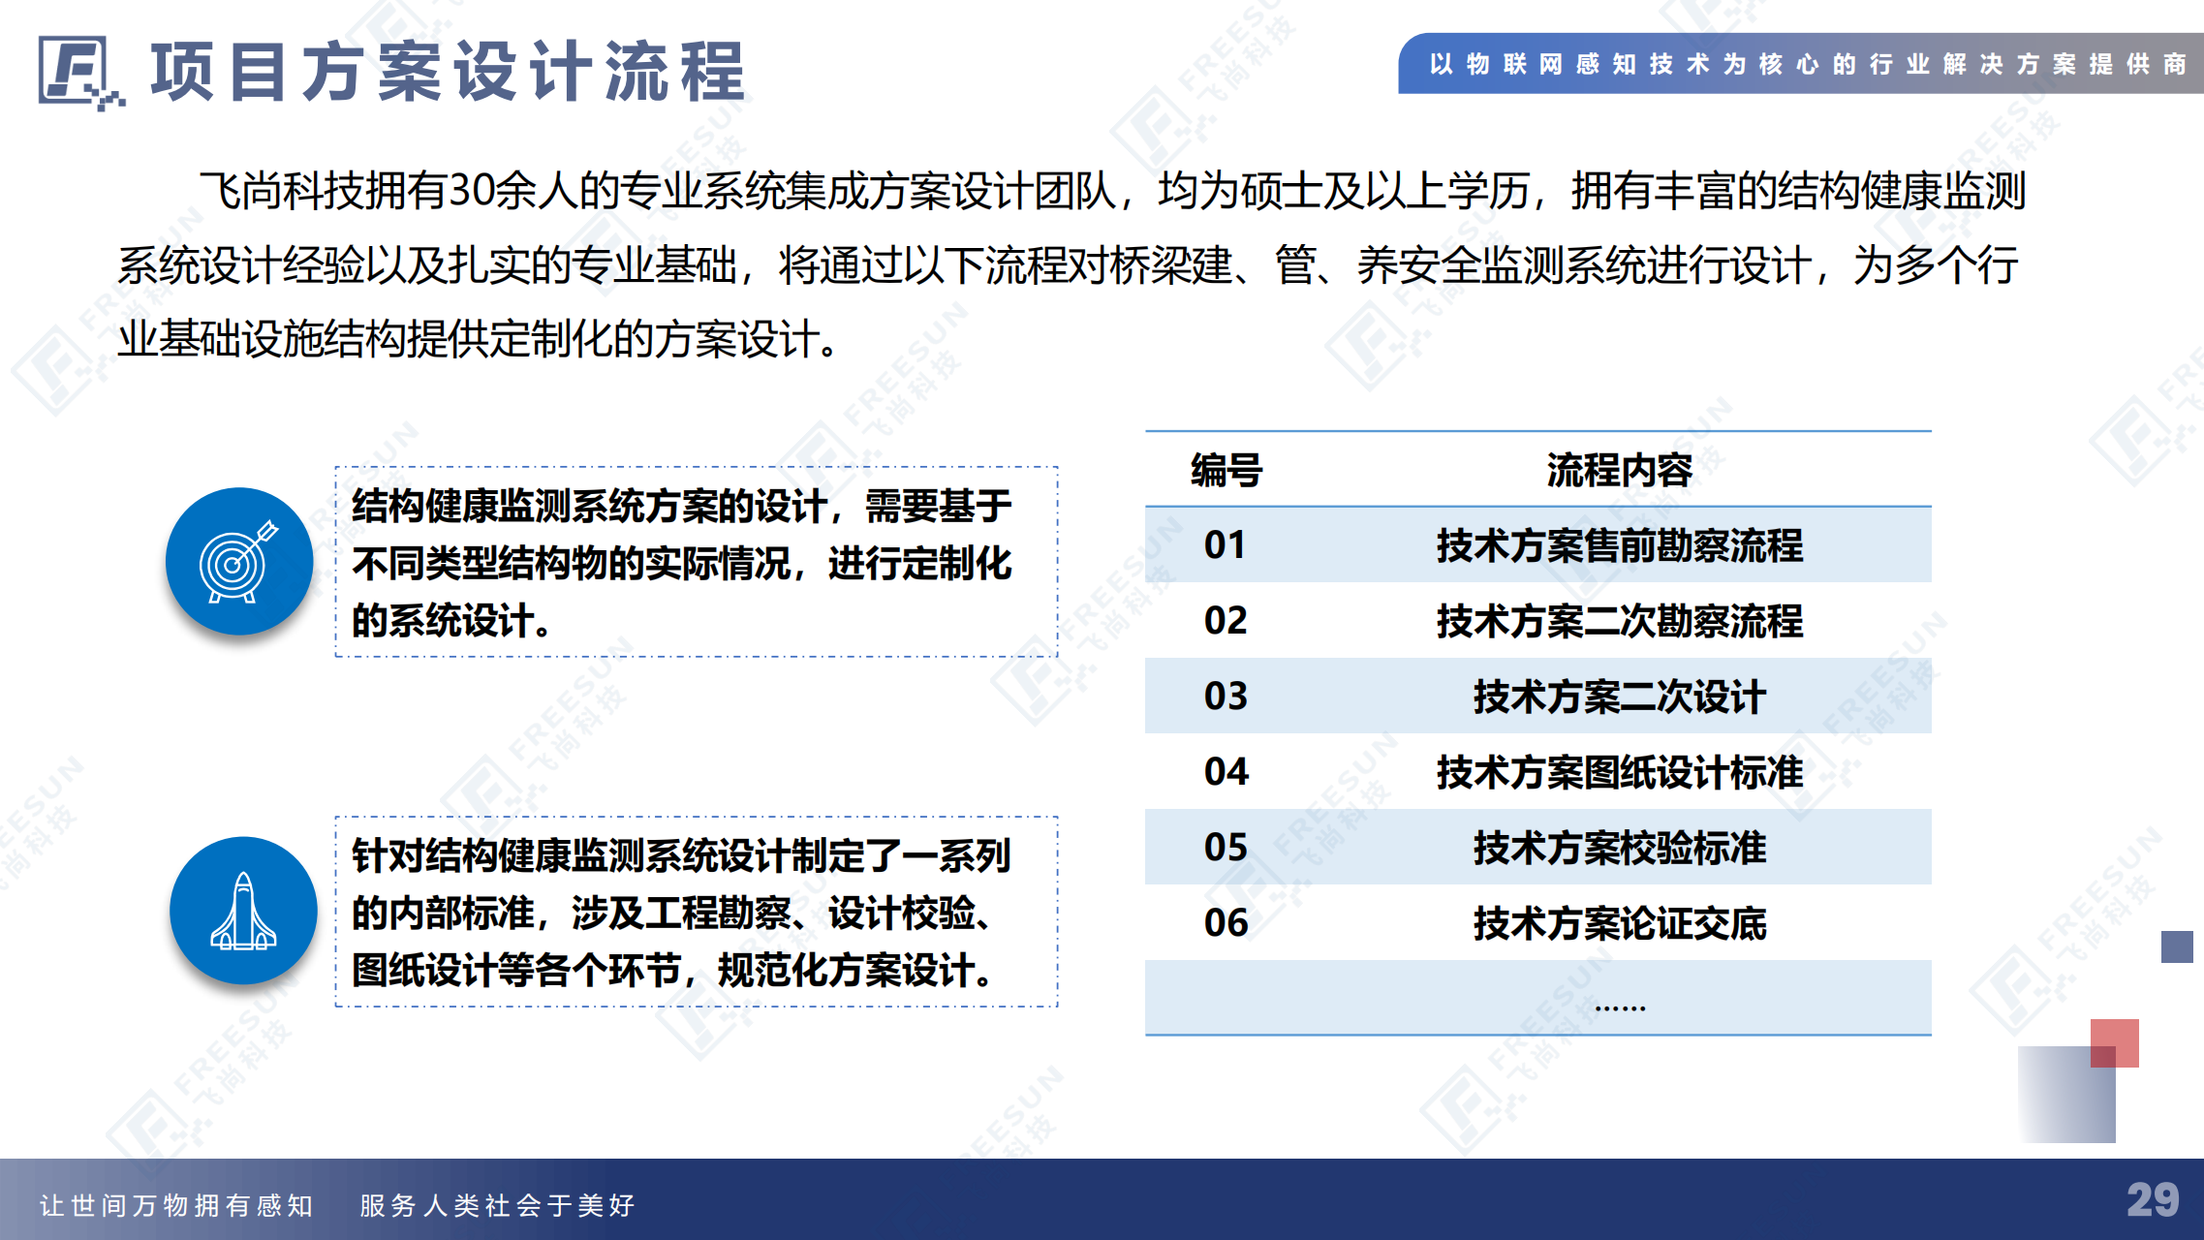
Task: Click the number cell 03
Action: coord(1226,696)
